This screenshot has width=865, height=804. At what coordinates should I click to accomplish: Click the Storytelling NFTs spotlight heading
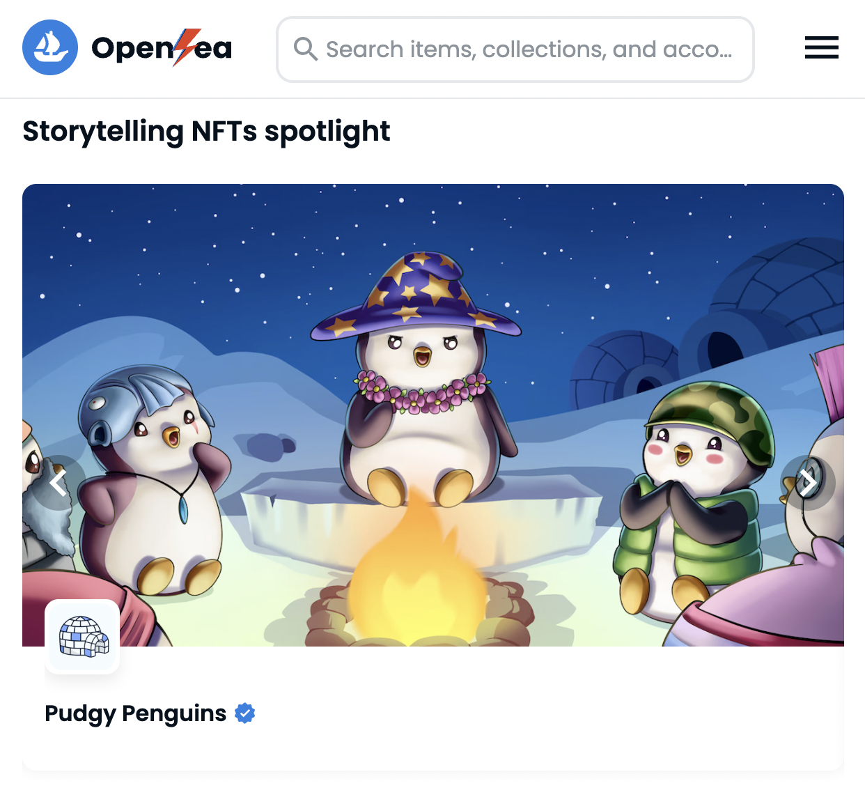tap(206, 132)
